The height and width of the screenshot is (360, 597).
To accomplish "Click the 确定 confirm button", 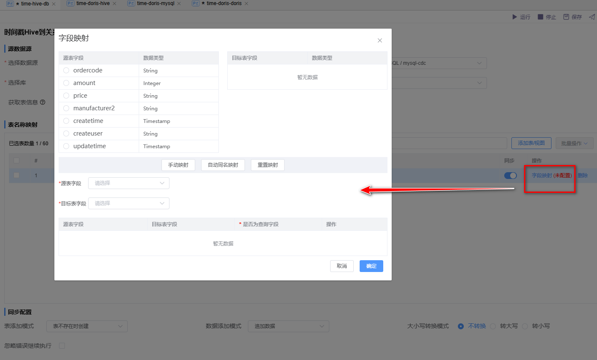I will tap(371, 266).
